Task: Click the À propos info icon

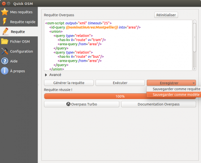Action: click(x=4, y=71)
